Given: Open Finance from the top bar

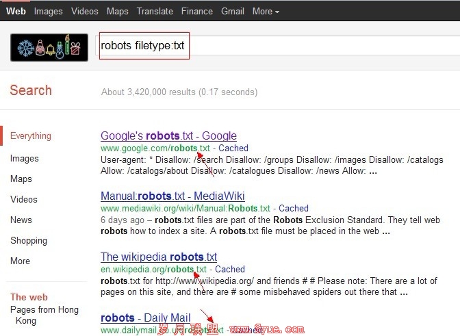Looking at the screenshot, I should tap(197, 11).
